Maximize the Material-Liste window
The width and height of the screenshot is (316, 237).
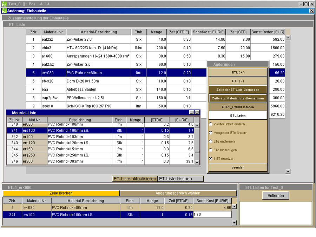(x=197, y=113)
